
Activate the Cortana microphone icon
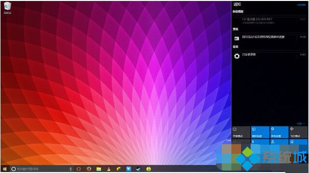click(x=70, y=169)
